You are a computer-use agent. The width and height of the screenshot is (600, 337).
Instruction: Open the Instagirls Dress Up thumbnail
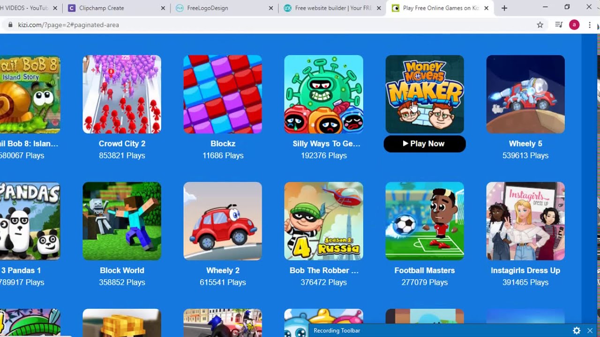[x=525, y=221]
